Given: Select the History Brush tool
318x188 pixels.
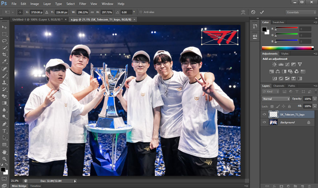Looking at the screenshot, I should [x=4, y=89].
